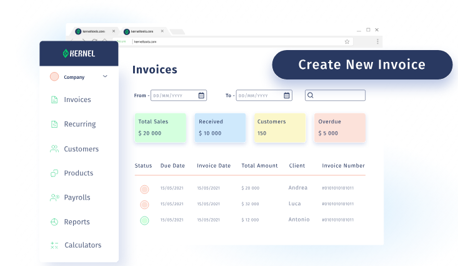This screenshot has width=458, height=266.
Task: Go to Products in the sidebar
Action: tap(79, 173)
